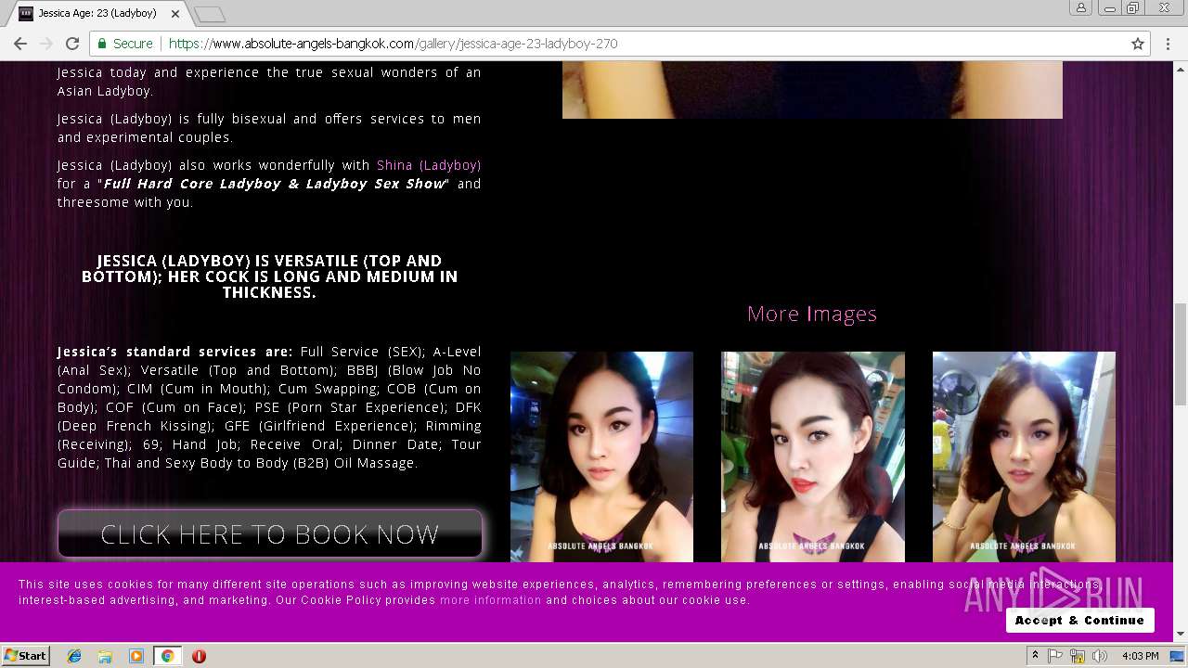
Task: Open File Explorer from taskbar
Action: click(x=105, y=656)
